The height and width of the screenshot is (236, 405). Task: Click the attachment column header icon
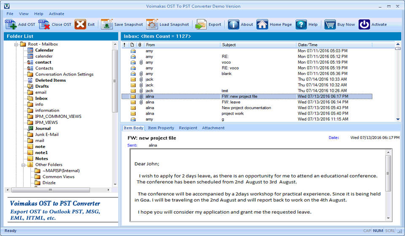140,45
